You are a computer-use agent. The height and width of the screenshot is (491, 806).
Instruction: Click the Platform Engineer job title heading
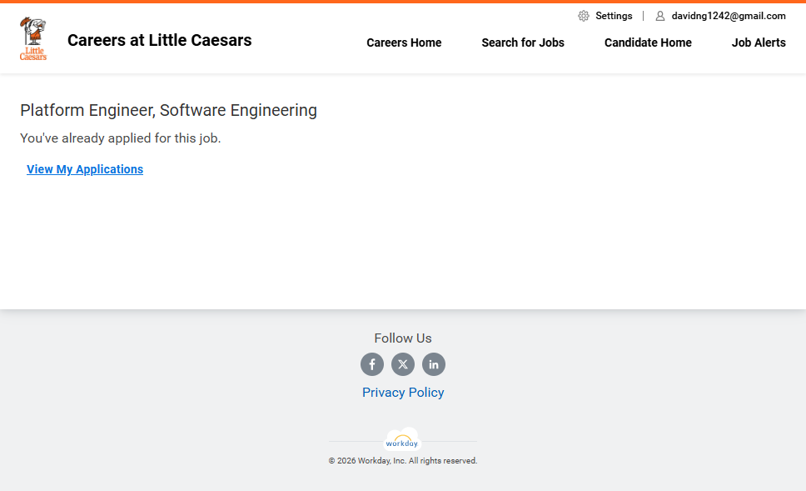tap(168, 110)
